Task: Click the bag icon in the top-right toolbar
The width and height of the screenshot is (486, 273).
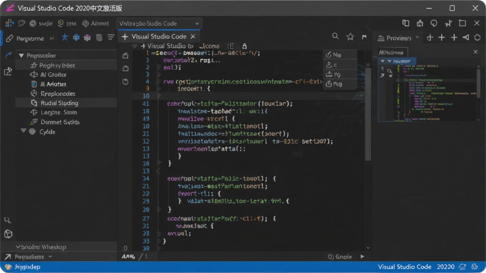Action: pyautogui.click(x=420, y=23)
